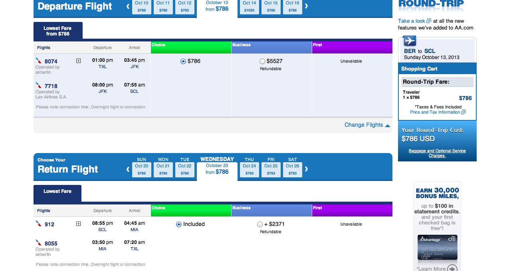Screen dimensions: 511x271
Task: Choose Oct 24 return date
Action: 250,169
